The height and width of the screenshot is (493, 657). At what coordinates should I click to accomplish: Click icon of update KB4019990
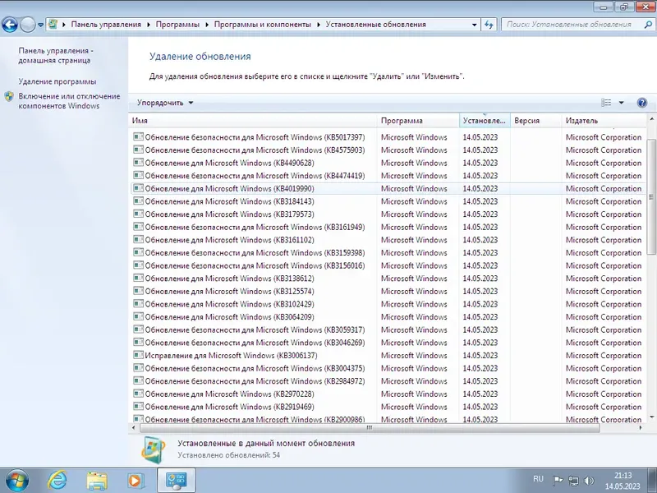click(138, 188)
